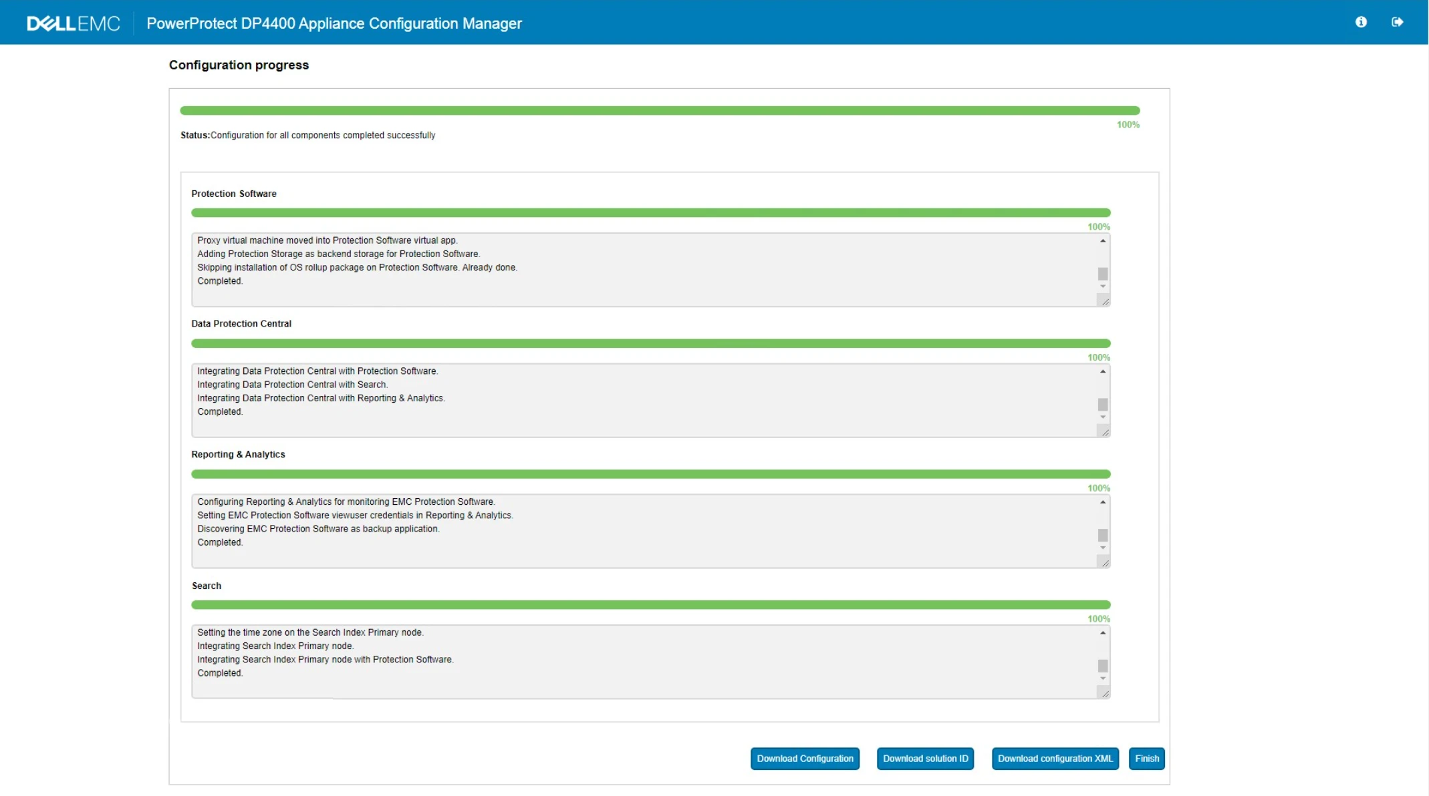Image resolution: width=1429 pixels, height=796 pixels.
Task: Click scrollbar thumb in Data Protection Central log
Action: point(1103,405)
